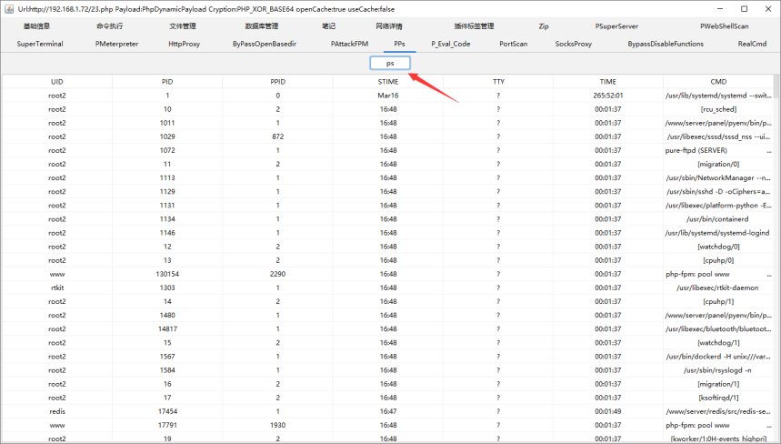Viewport: 781px width, 444px height.
Task: Click the application icon in the title bar
Action: (9, 8)
